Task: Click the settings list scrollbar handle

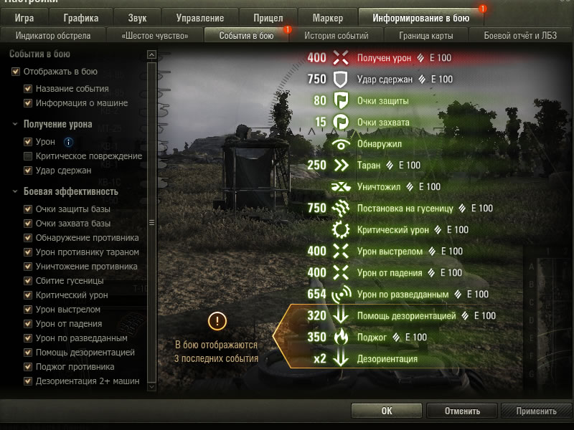Action: pyautogui.click(x=151, y=223)
